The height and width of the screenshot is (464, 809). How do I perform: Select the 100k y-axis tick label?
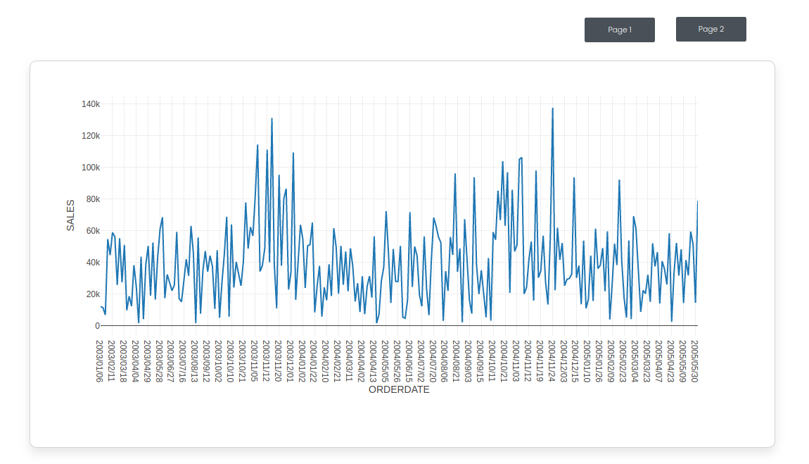pos(91,168)
